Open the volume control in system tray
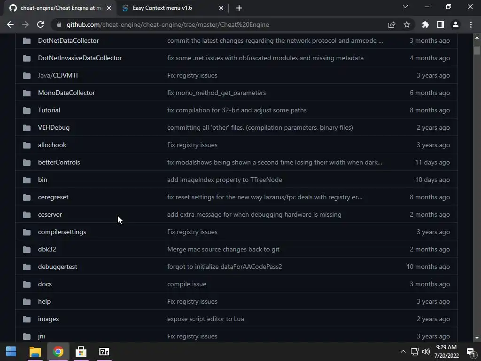The height and width of the screenshot is (361, 481). coord(426,352)
